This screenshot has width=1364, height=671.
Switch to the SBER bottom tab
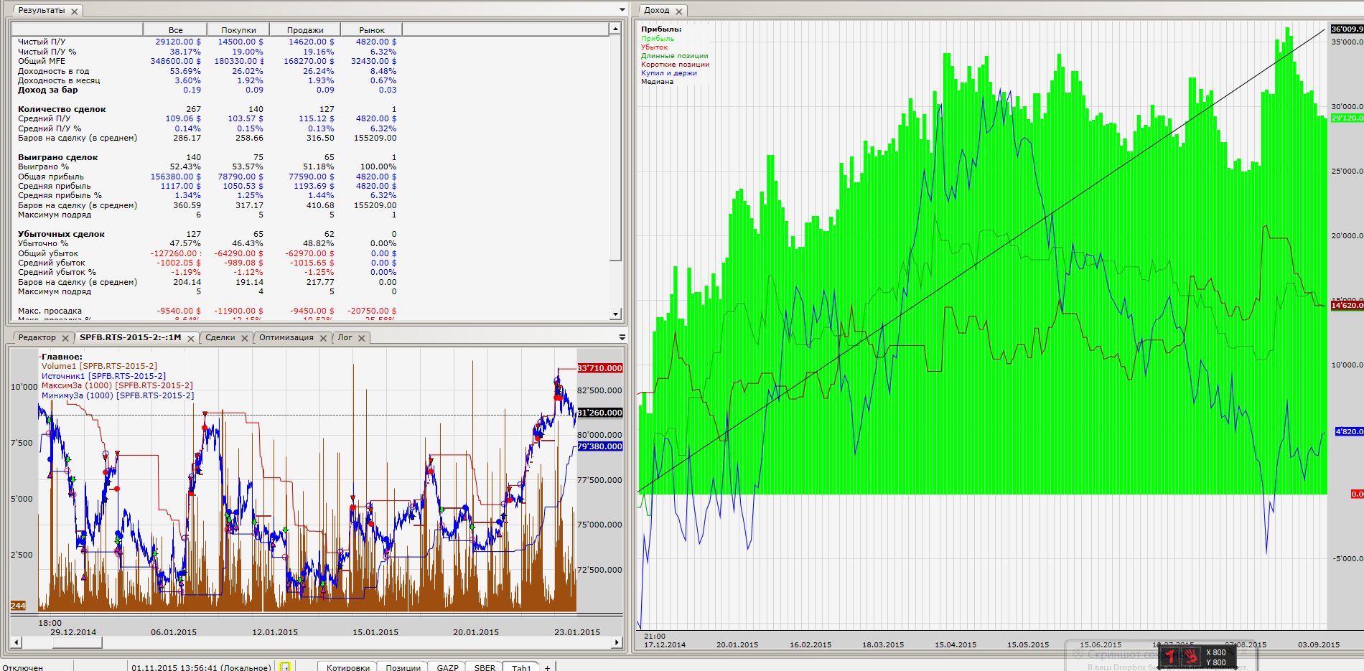pyautogui.click(x=485, y=667)
